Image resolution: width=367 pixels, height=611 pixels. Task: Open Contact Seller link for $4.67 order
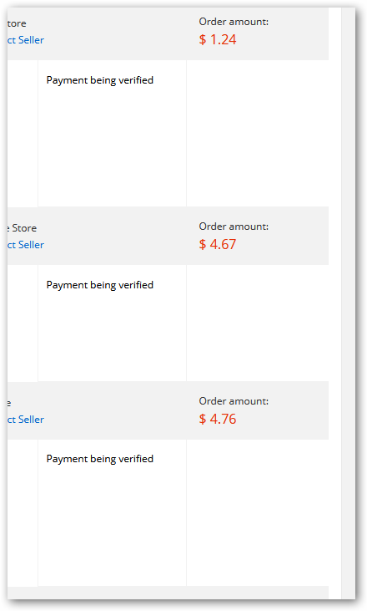[x=26, y=245]
